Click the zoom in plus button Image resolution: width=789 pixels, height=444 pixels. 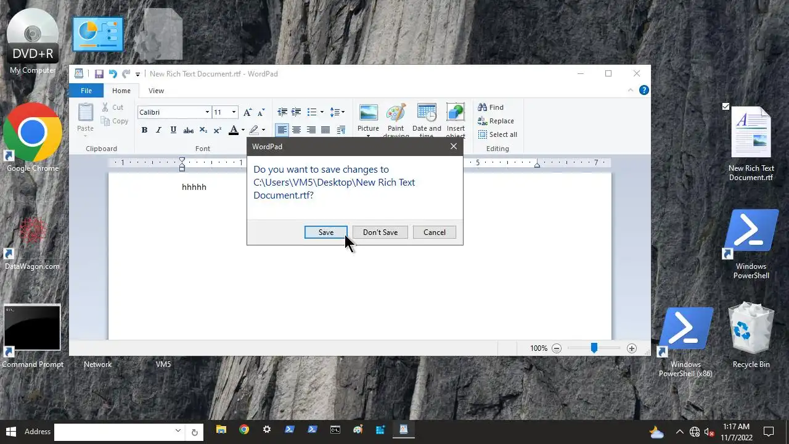[632, 348]
